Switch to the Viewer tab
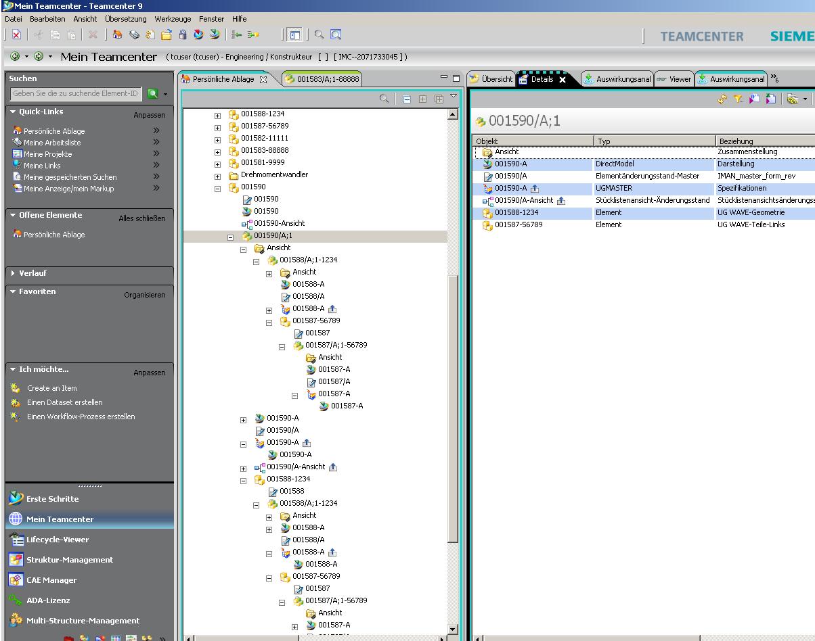Screen dimensions: 815x641 point(674,79)
